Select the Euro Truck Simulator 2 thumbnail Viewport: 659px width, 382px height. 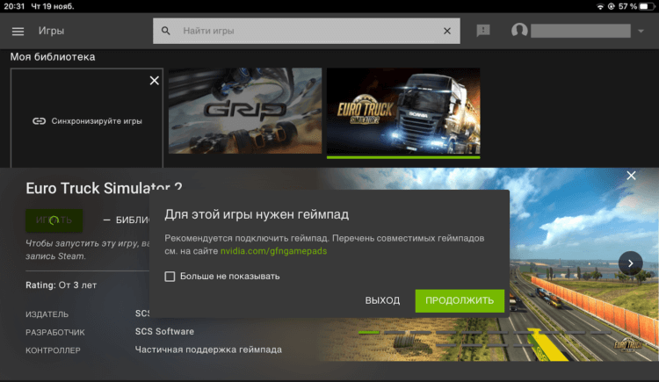403,111
